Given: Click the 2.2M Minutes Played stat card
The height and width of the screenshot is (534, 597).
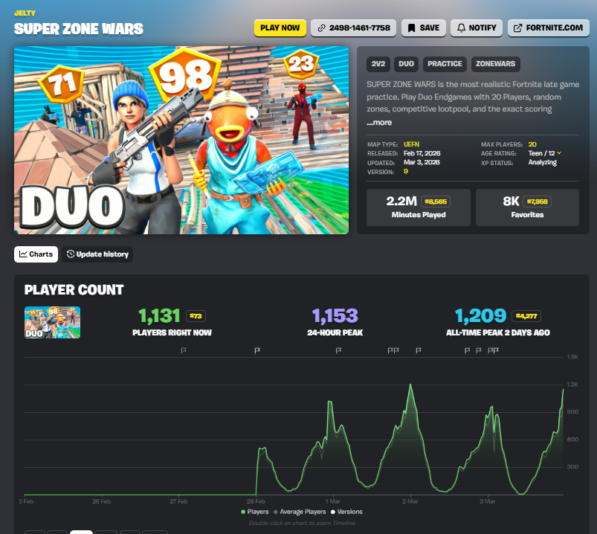Looking at the screenshot, I should tap(419, 208).
